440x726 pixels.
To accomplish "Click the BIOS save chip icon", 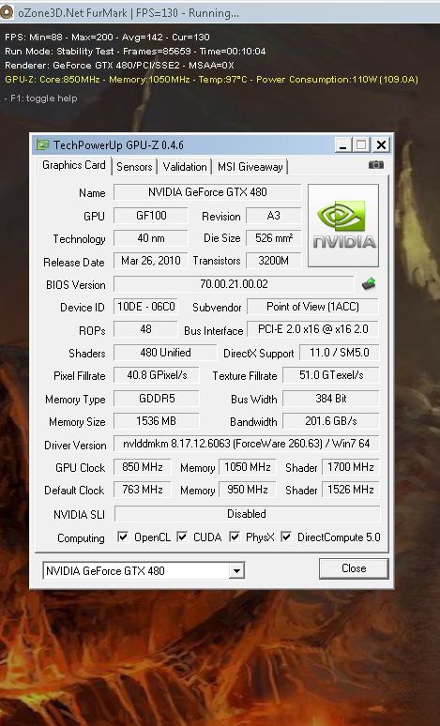I will [369, 283].
